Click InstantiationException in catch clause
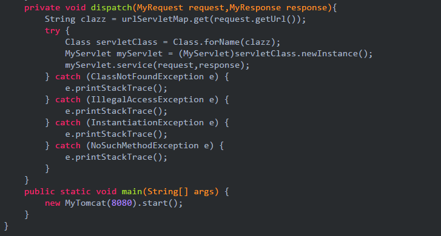441x236 pixels. pos(147,123)
